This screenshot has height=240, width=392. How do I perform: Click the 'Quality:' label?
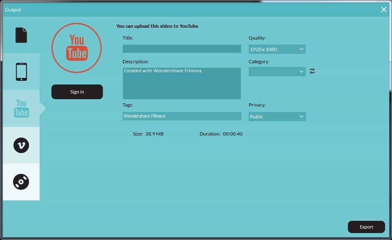click(x=257, y=38)
